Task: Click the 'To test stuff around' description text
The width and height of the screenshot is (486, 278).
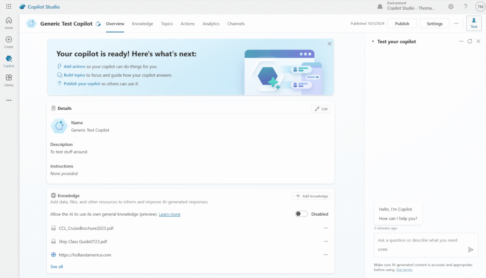Action: 69,152
